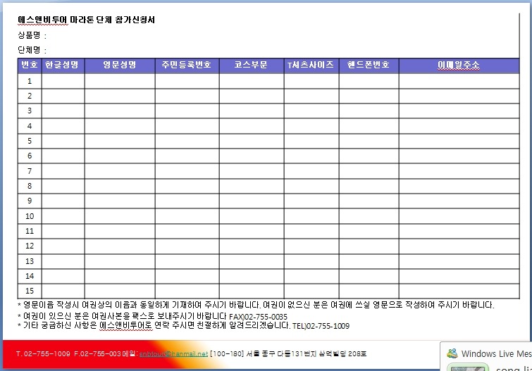Viewport: 532px width, 371px height.
Task: Select the 한글성명 column header
Action: click(x=63, y=65)
